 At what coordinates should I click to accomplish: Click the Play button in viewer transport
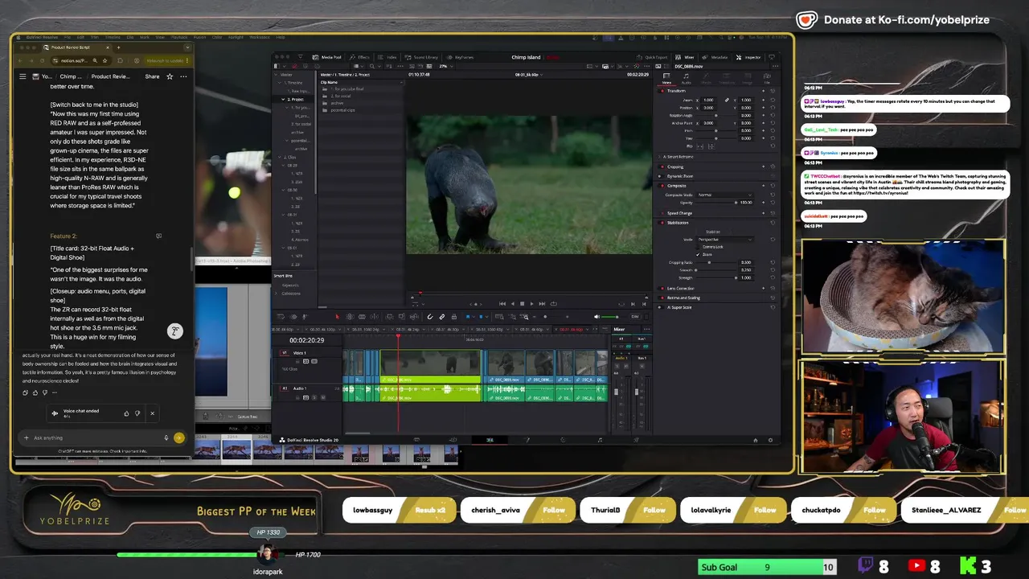(531, 304)
